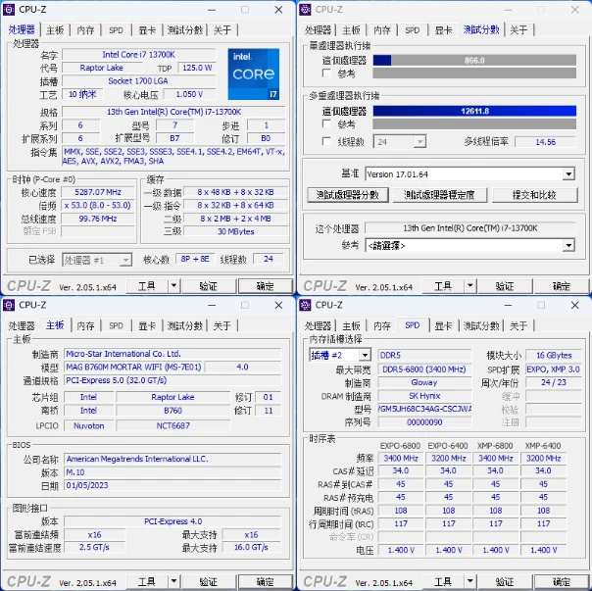
Task: Click the 2.5 GT/s current link speed
Action: tap(94, 547)
